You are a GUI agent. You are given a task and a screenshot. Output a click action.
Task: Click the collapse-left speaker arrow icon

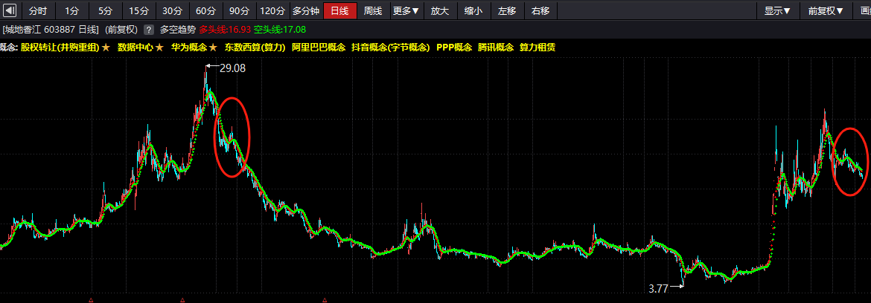coord(10,10)
